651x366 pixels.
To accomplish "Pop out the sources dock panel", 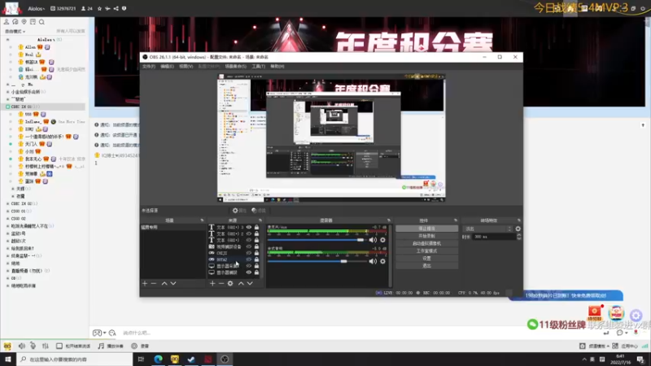I will pyautogui.click(x=260, y=220).
